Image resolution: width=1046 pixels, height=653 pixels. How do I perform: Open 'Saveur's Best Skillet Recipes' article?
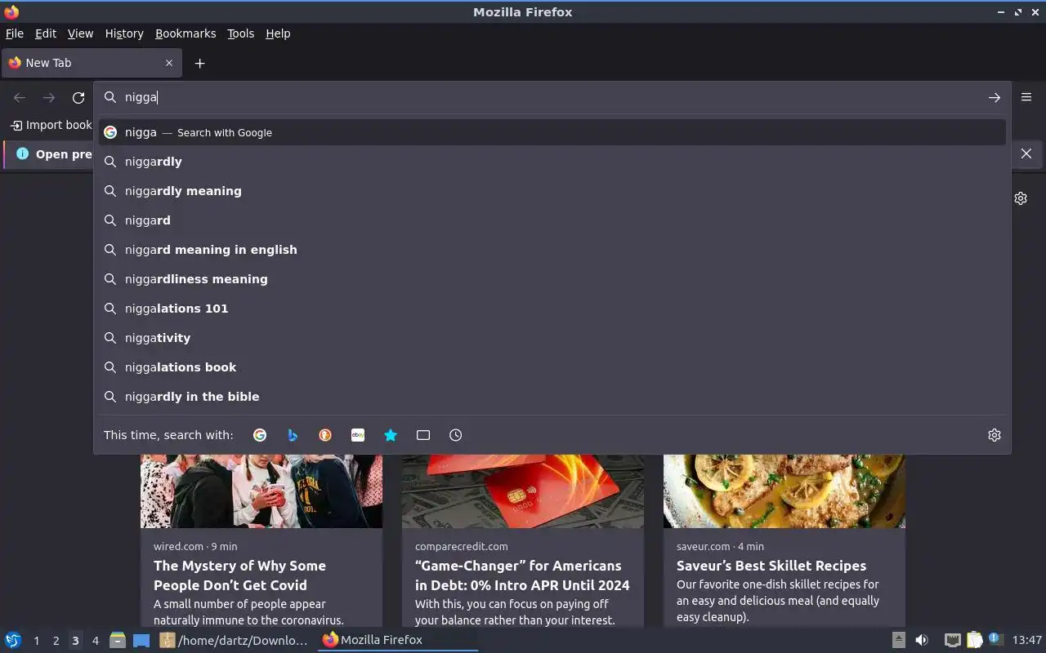coord(771,566)
